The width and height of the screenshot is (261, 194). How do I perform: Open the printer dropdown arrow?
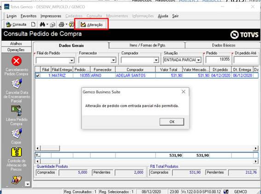tap(66, 24)
